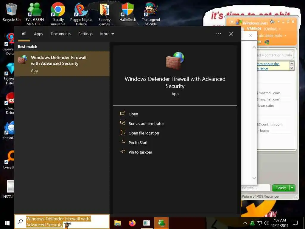Viewport: 305px width, 229px height.
Task: Open File Explorer from the taskbar
Action: coord(117,223)
